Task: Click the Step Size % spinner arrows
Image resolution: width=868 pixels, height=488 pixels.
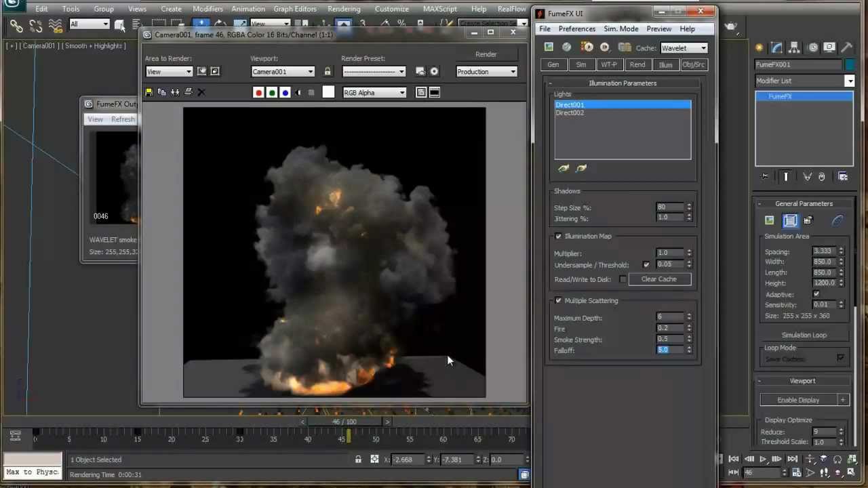Action: [689, 207]
